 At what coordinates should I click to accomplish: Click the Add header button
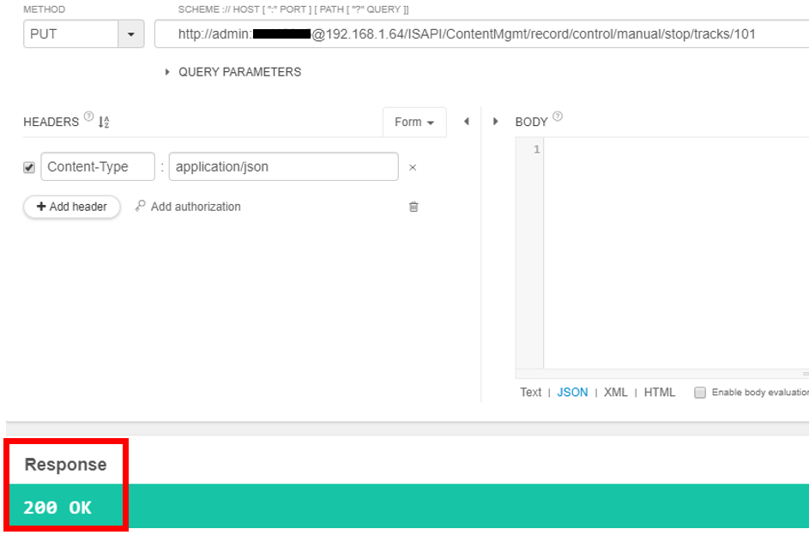point(72,207)
